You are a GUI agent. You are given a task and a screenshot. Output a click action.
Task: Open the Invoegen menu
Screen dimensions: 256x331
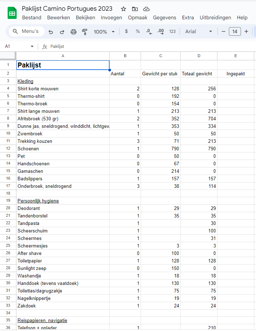coord(111,17)
